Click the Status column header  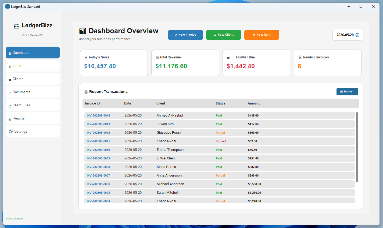pyautogui.click(x=221, y=103)
